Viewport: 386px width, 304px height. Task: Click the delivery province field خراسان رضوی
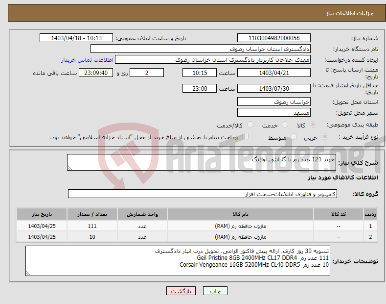[274, 101]
